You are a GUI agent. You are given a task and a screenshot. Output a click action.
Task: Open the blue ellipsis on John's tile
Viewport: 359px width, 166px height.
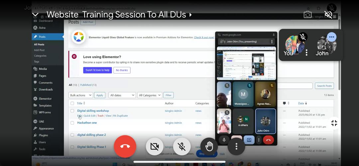pos(331,37)
